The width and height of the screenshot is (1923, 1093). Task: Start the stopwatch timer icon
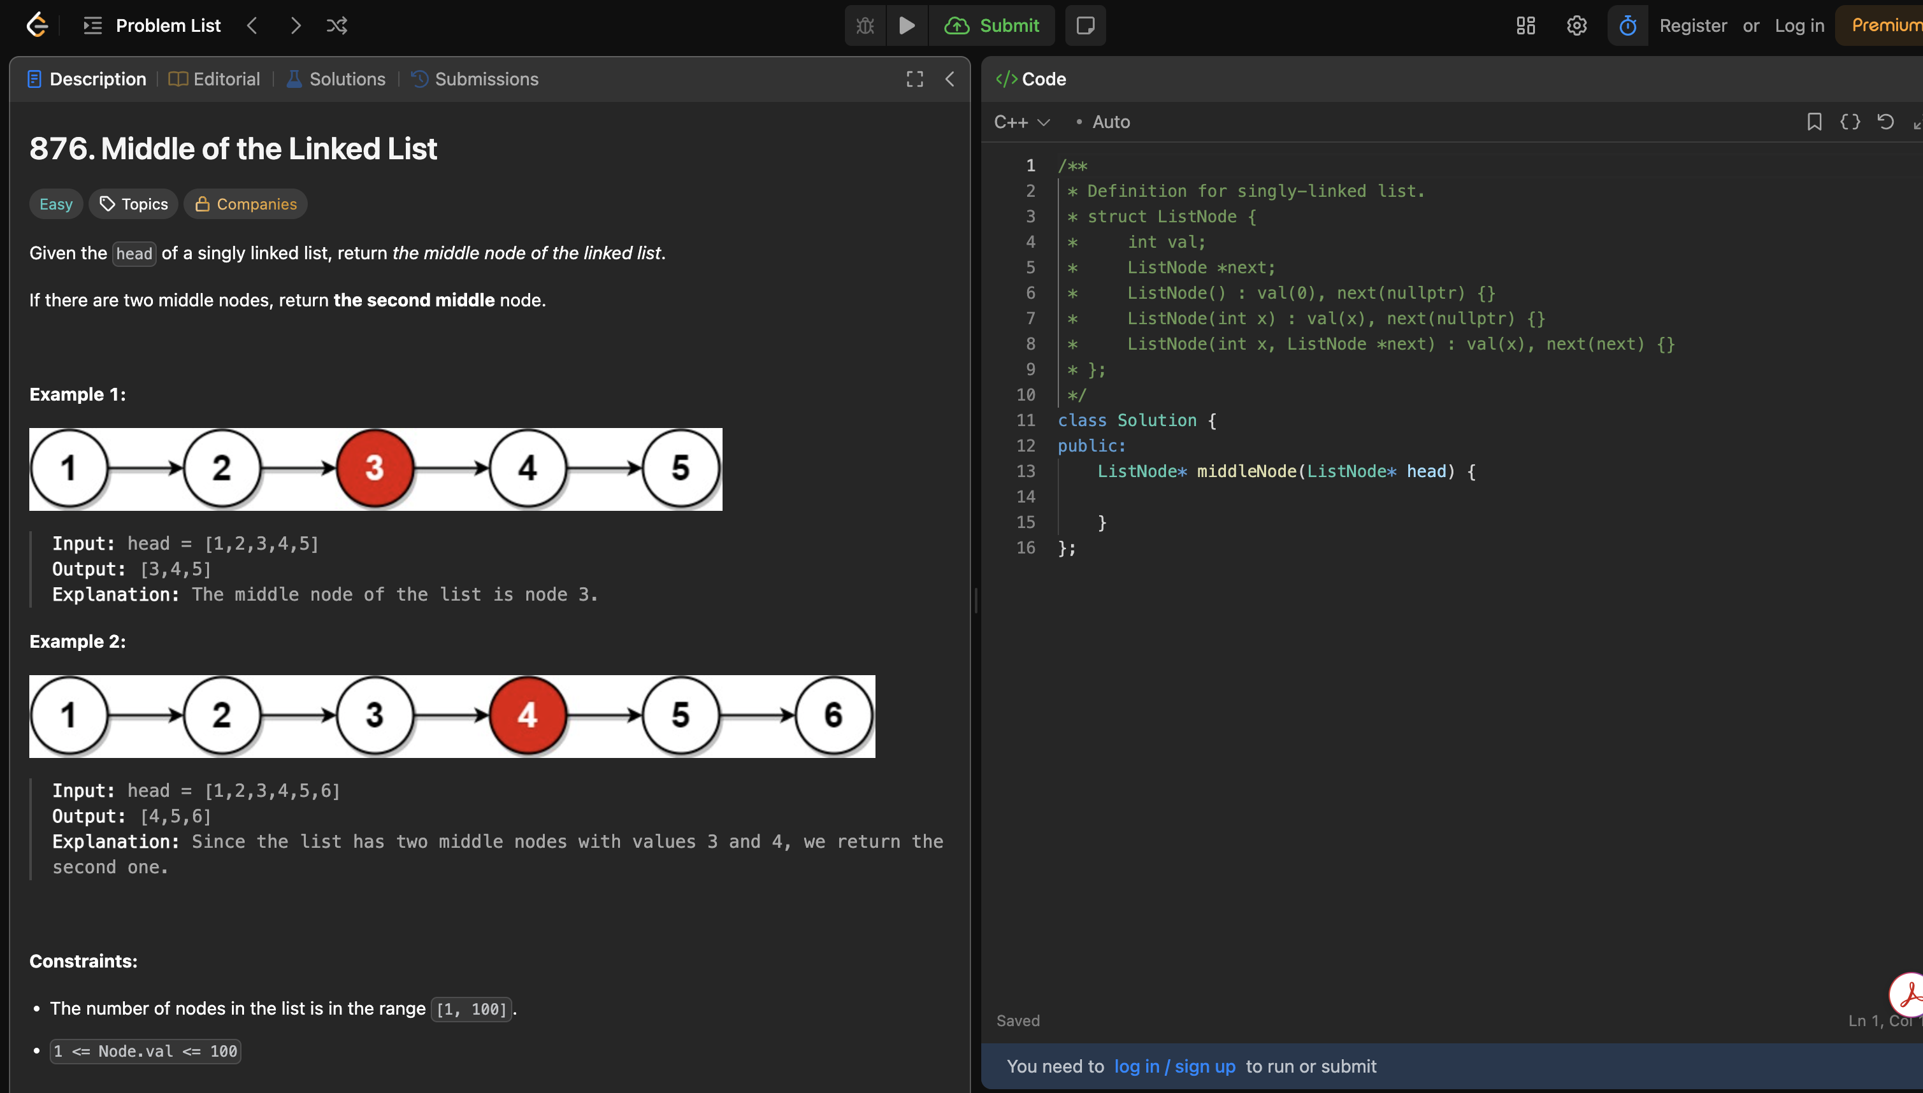pyautogui.click(x=1628, y=25)
